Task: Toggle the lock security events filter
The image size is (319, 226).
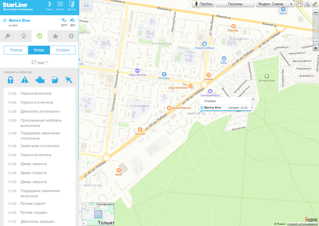Action: [x=10, y=80]
